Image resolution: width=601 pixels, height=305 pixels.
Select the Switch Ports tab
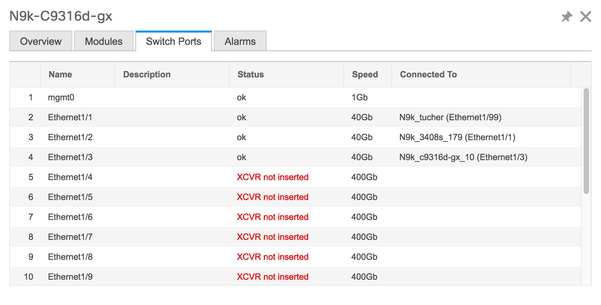coord(173,41)
